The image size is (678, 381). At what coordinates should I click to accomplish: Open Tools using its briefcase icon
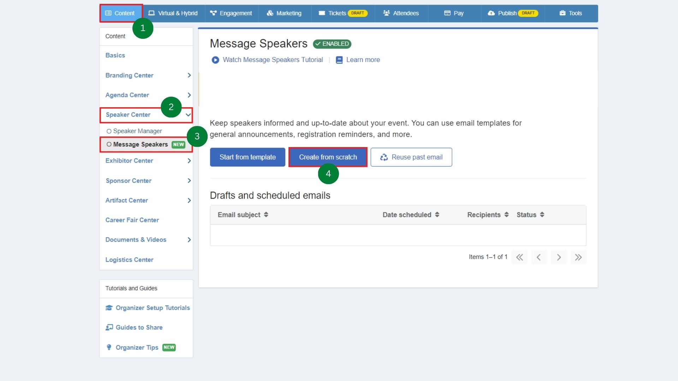click(563, 13)
